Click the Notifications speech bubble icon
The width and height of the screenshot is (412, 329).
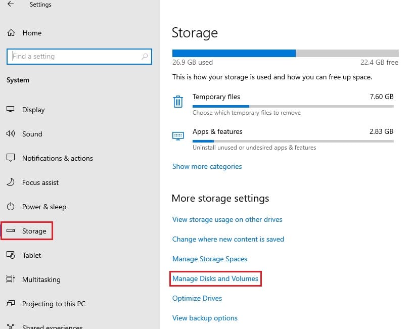(x=11, y=158)
